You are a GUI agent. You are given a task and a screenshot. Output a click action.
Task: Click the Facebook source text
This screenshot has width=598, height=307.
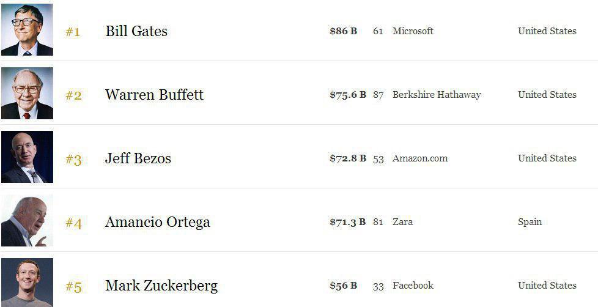(x=413, y=285)
